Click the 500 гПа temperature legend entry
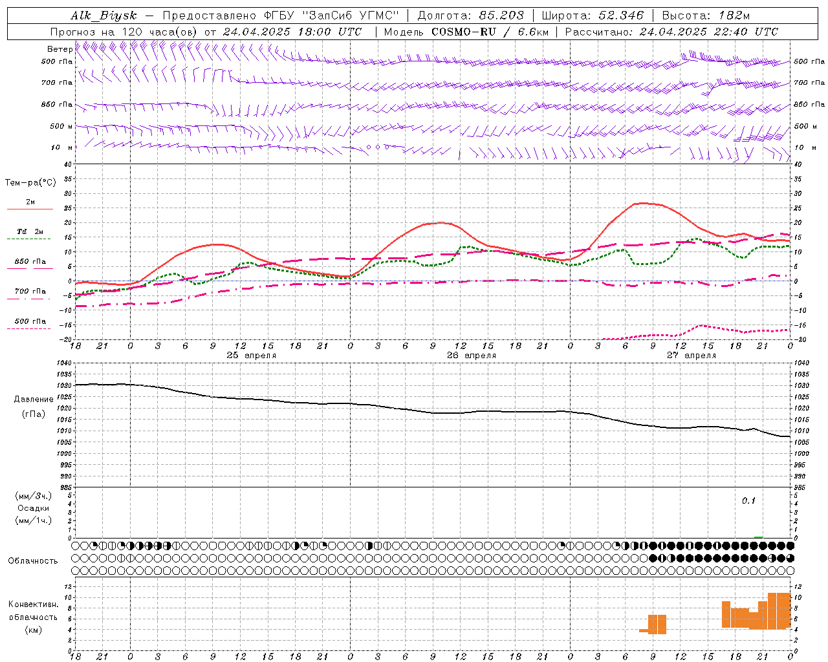828x662 pixels. pyautogui.click(x=30, y=321)
